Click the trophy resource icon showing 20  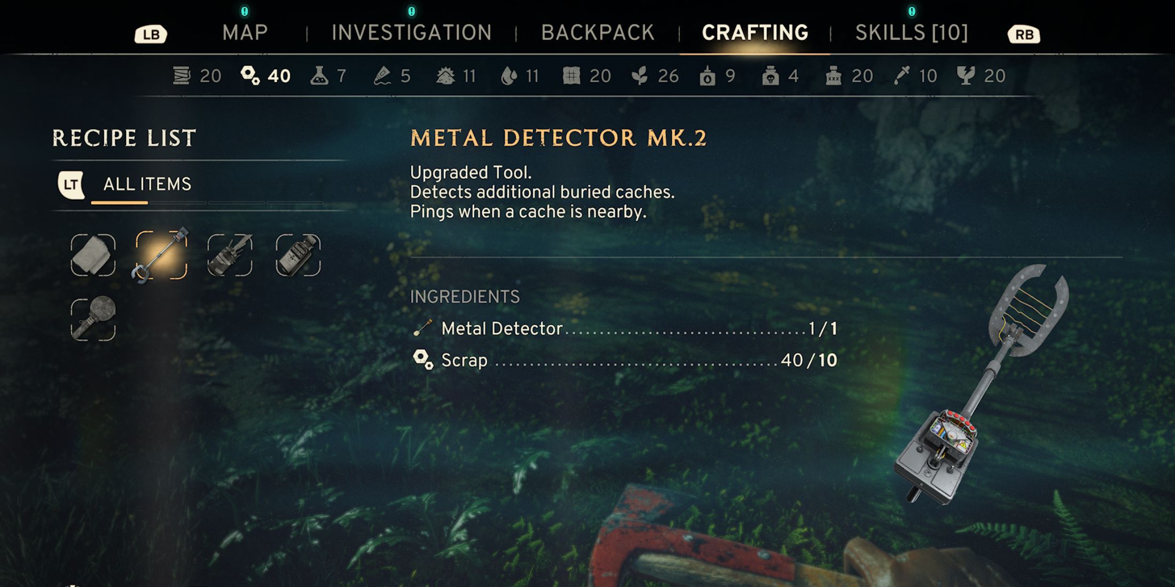tap(966, 76)
